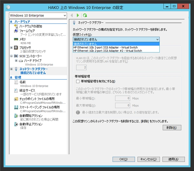
Task: Select HP Ethernet 332i Adapter #2 - Virtual Switch
Action: 116,51
